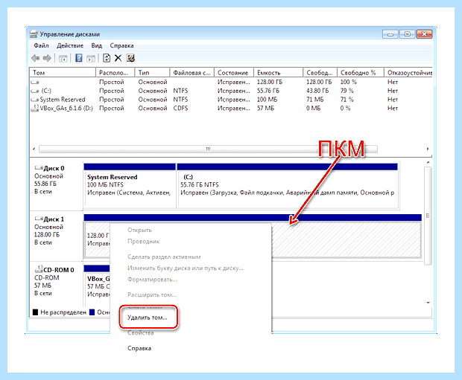Click the CDFS file system cell
Viewport: 462px width, 380px height.
point(180,109)
